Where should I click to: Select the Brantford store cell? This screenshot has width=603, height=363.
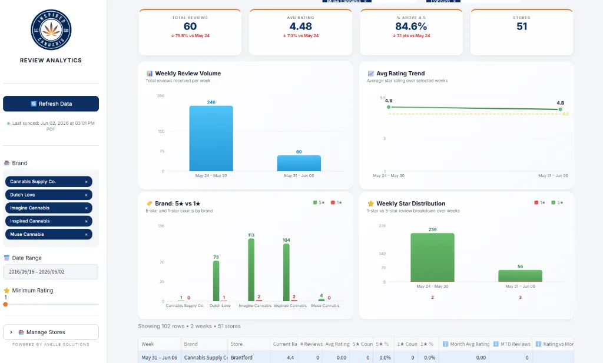(249, 358)
